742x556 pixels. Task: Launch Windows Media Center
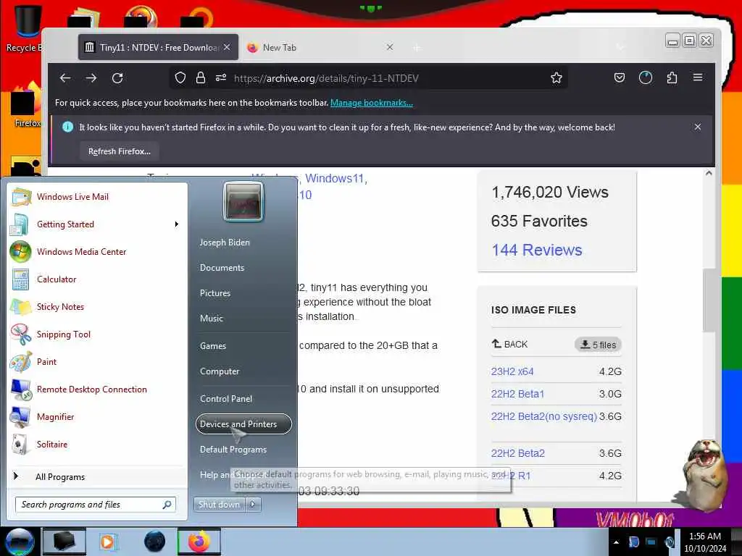point(98,252)
